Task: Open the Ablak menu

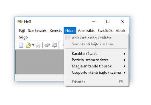Action: 121,31
